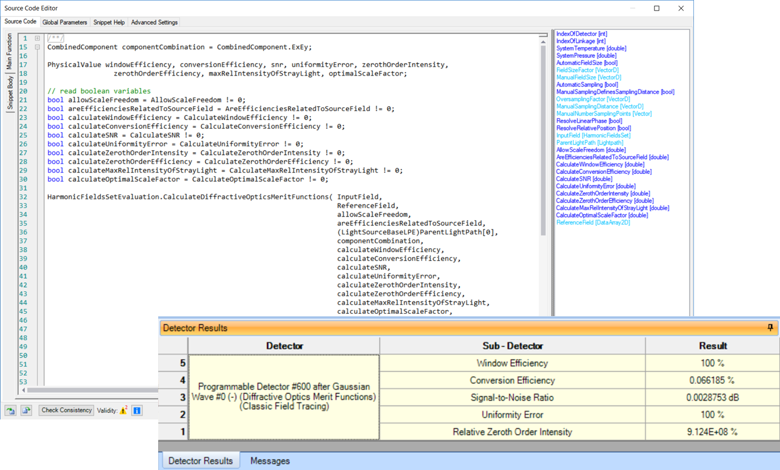The image size is (780, 470).
Task: Open the Global Parameters tab
Action: (x=64, y=22)
